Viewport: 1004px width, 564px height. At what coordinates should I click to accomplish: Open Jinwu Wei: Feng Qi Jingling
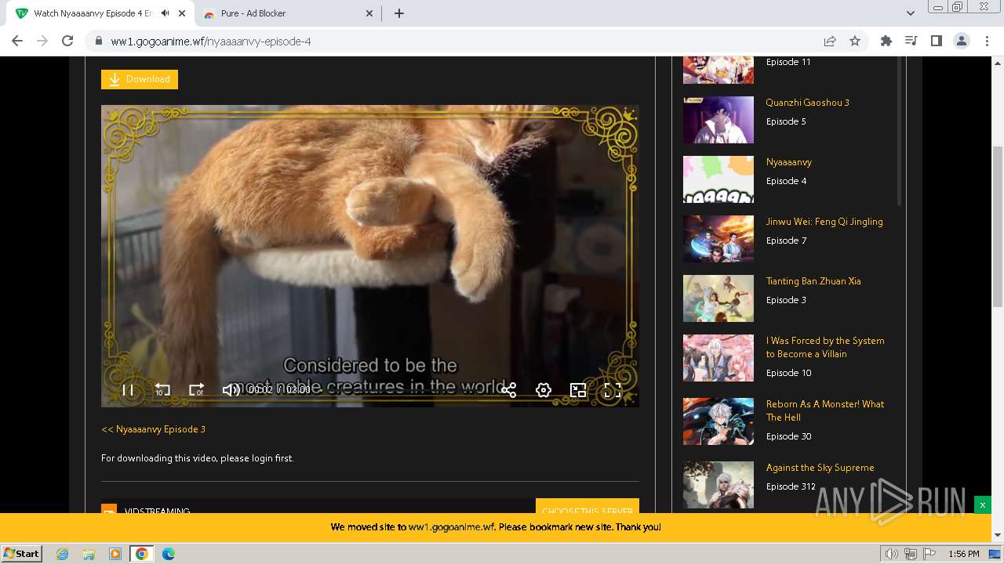pos(824,222)
